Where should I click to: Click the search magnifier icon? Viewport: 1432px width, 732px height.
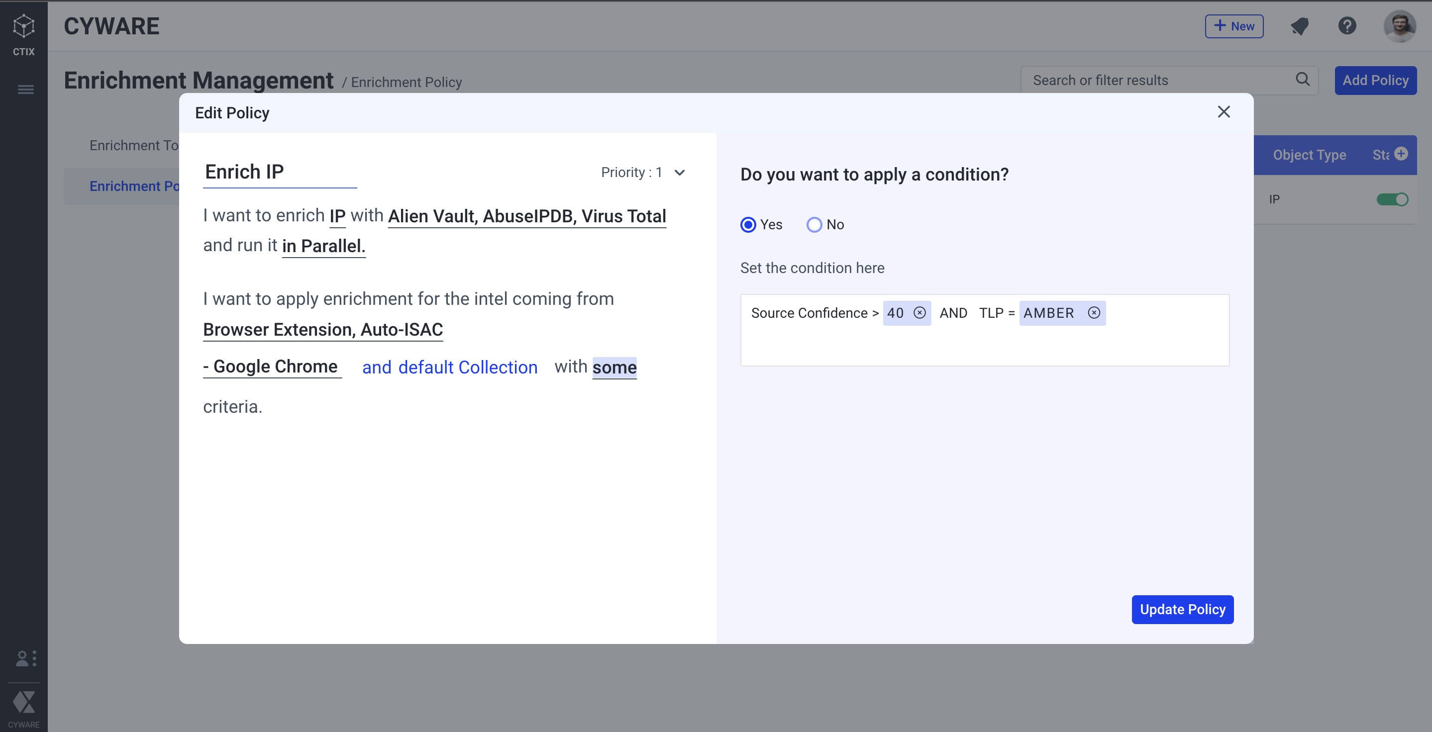(x=1302, y=80)
